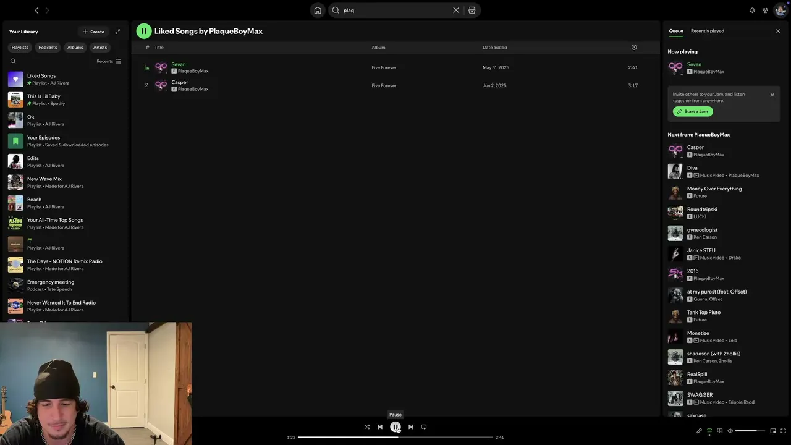This screenshot has width=791, height=445.
Task: Clear the search field with X
Action: [456, 11]
